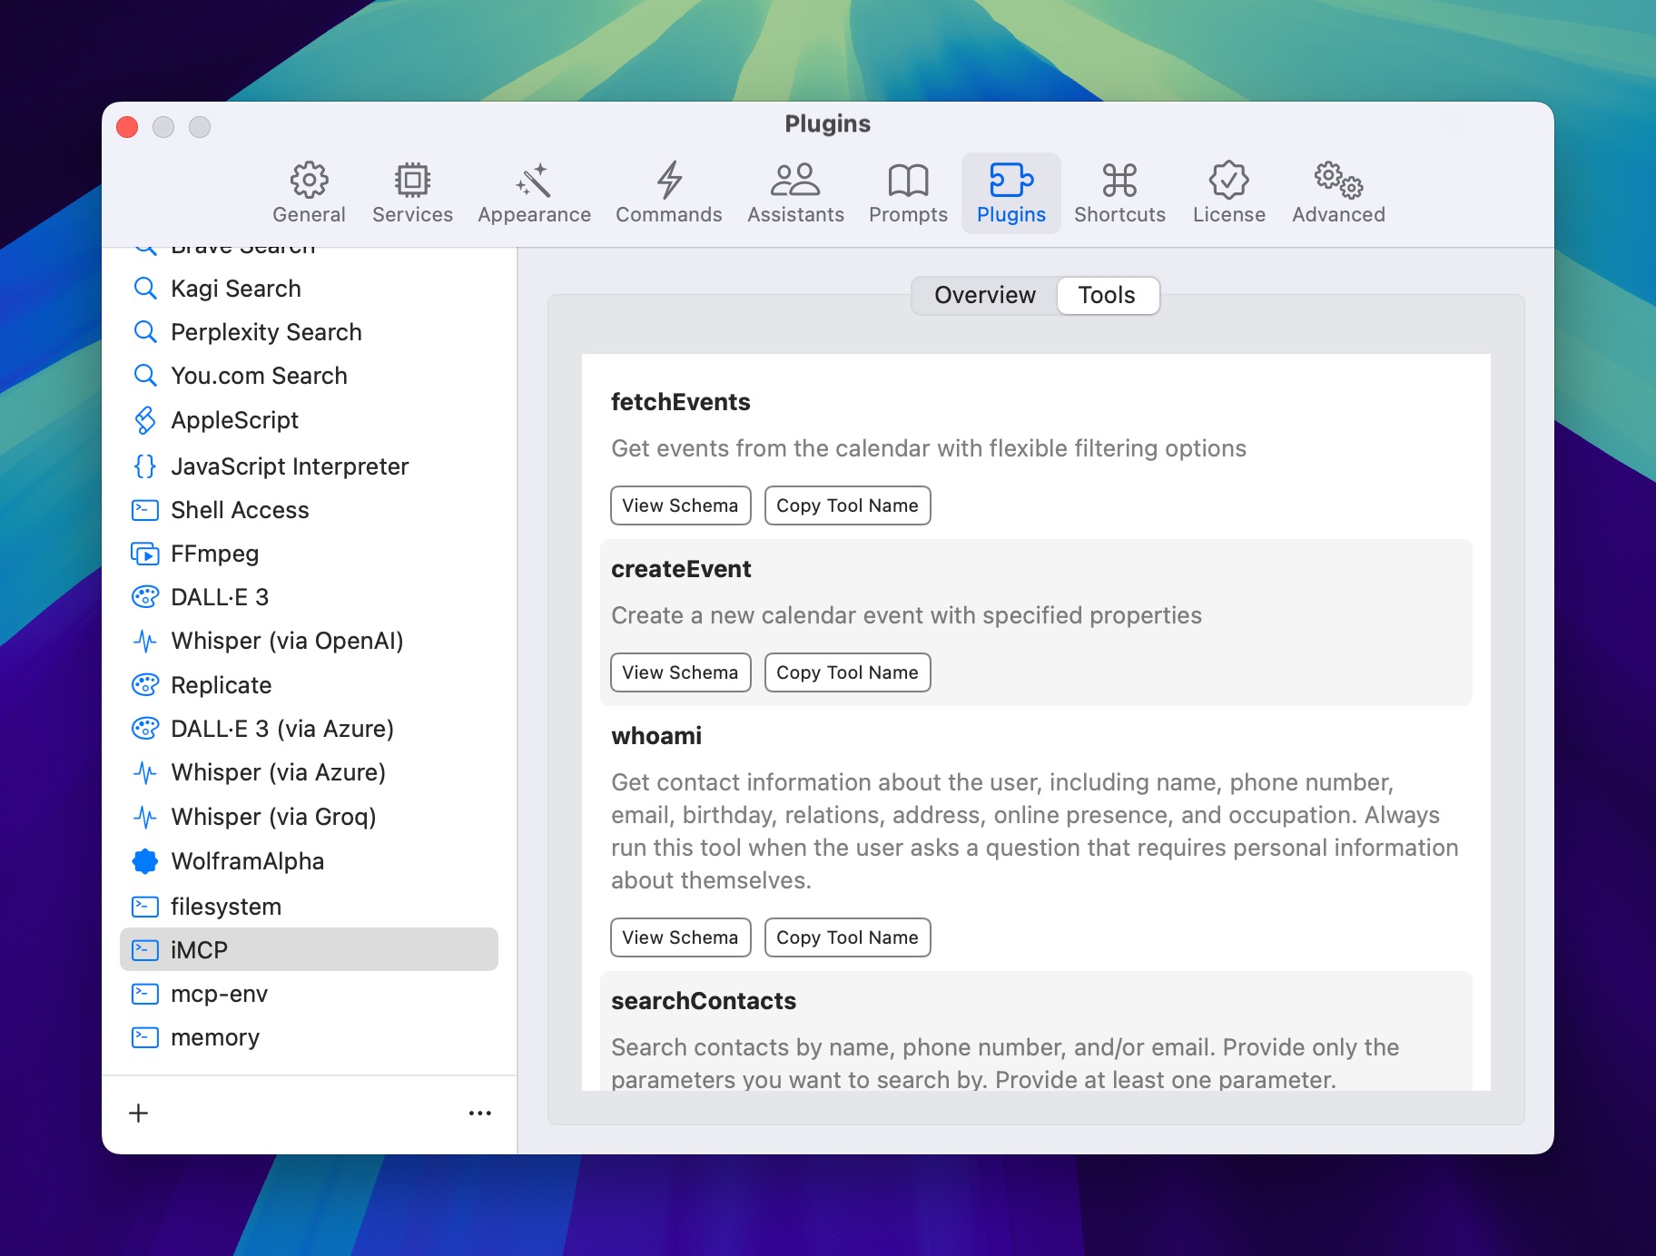Screen dimensions: 1656x1256
Task: Click the searchContacts tool heading
Action: click(704, 1001)
